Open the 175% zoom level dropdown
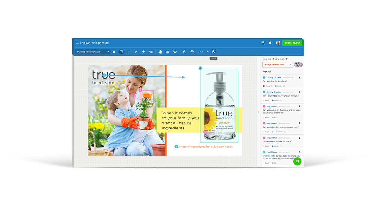The width and height of the screenshot is (377, 206). point(203,52)
